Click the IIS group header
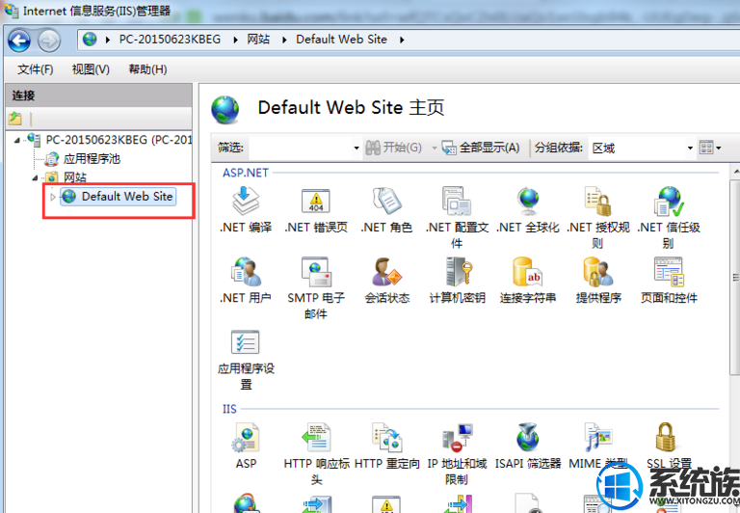740x513 pixels. pyautogui.click(x=229, y=409)
